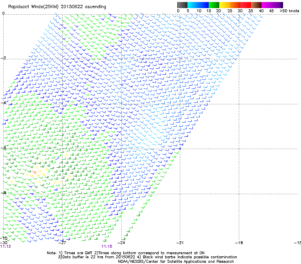
Task: Click the date 20150622 in the title
Action: (x=72, y=6)
